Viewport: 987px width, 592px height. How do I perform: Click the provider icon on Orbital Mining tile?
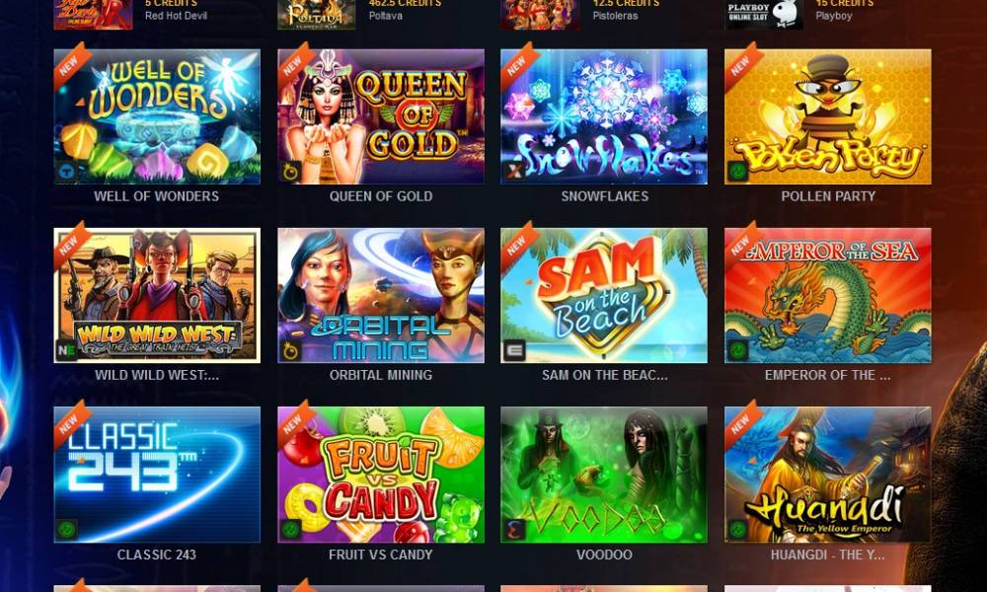coord(290,350)
